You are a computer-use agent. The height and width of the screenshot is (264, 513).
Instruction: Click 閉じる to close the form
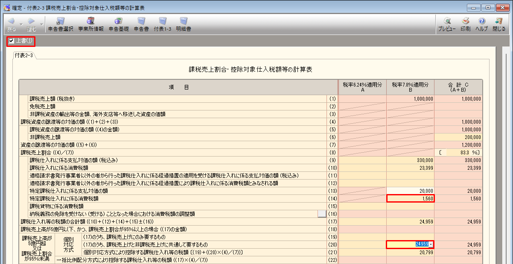[498, 24]
